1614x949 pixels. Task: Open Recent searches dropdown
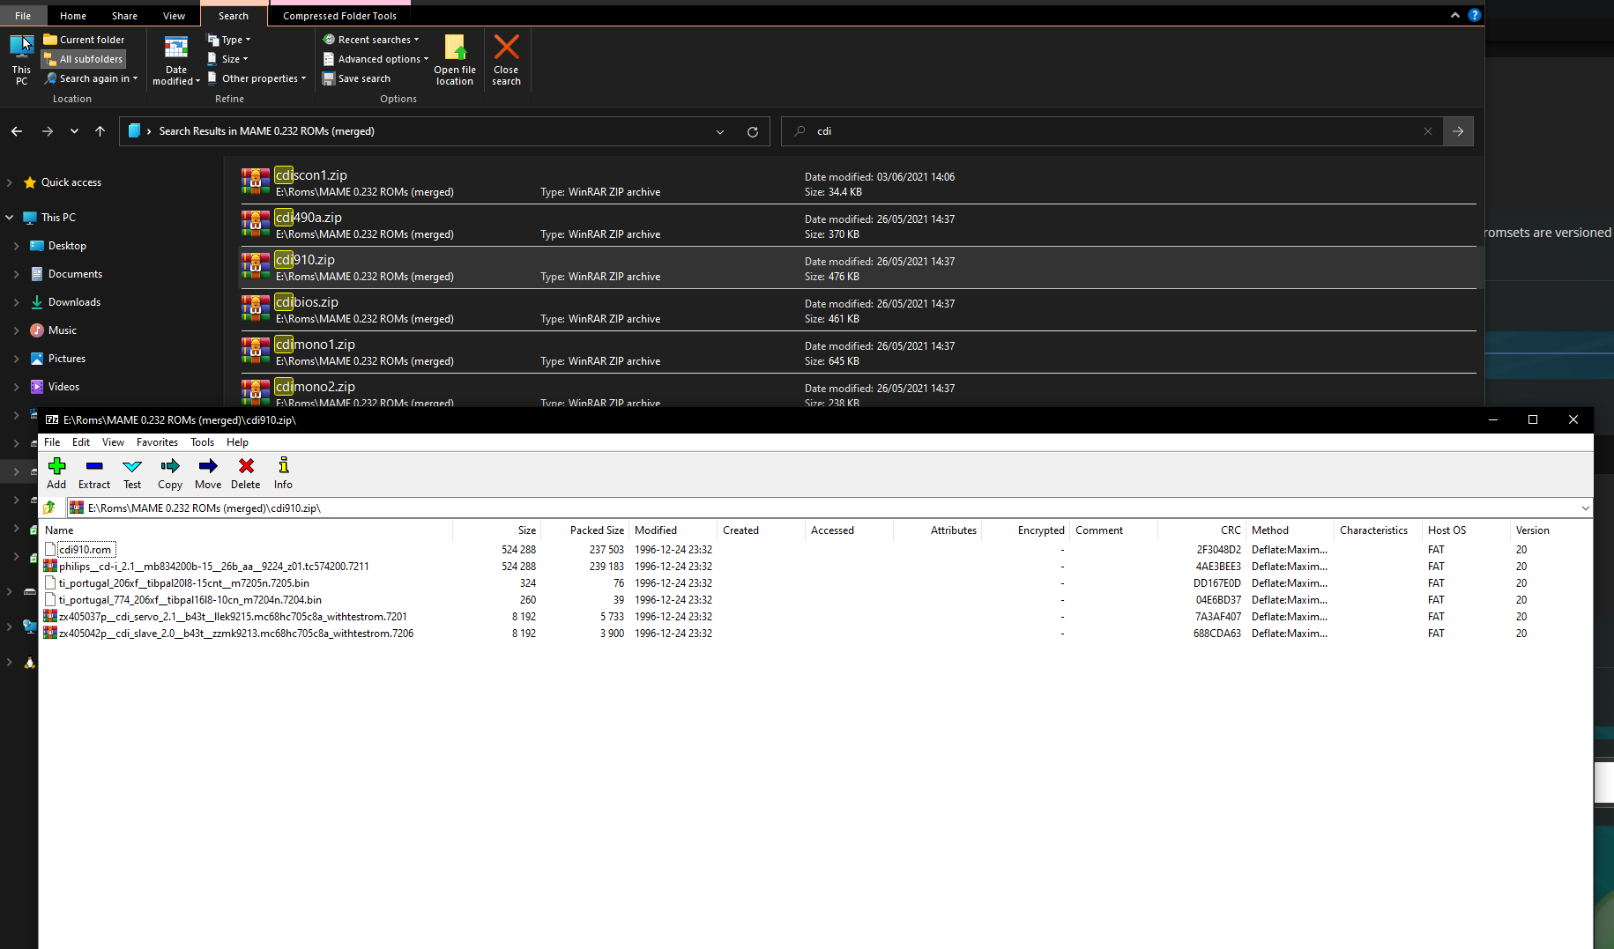pos(371,40)
